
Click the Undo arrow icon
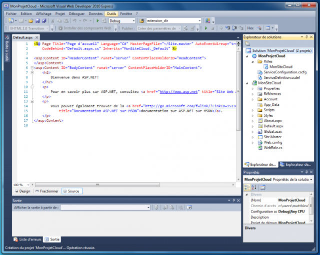[x=74, y=21]
